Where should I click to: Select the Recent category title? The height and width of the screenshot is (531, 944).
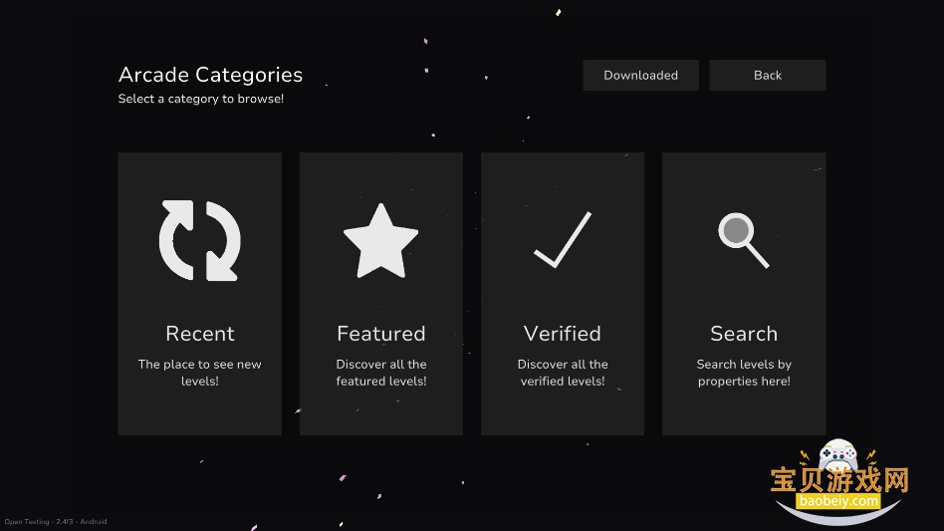click(x=200, y=334)
